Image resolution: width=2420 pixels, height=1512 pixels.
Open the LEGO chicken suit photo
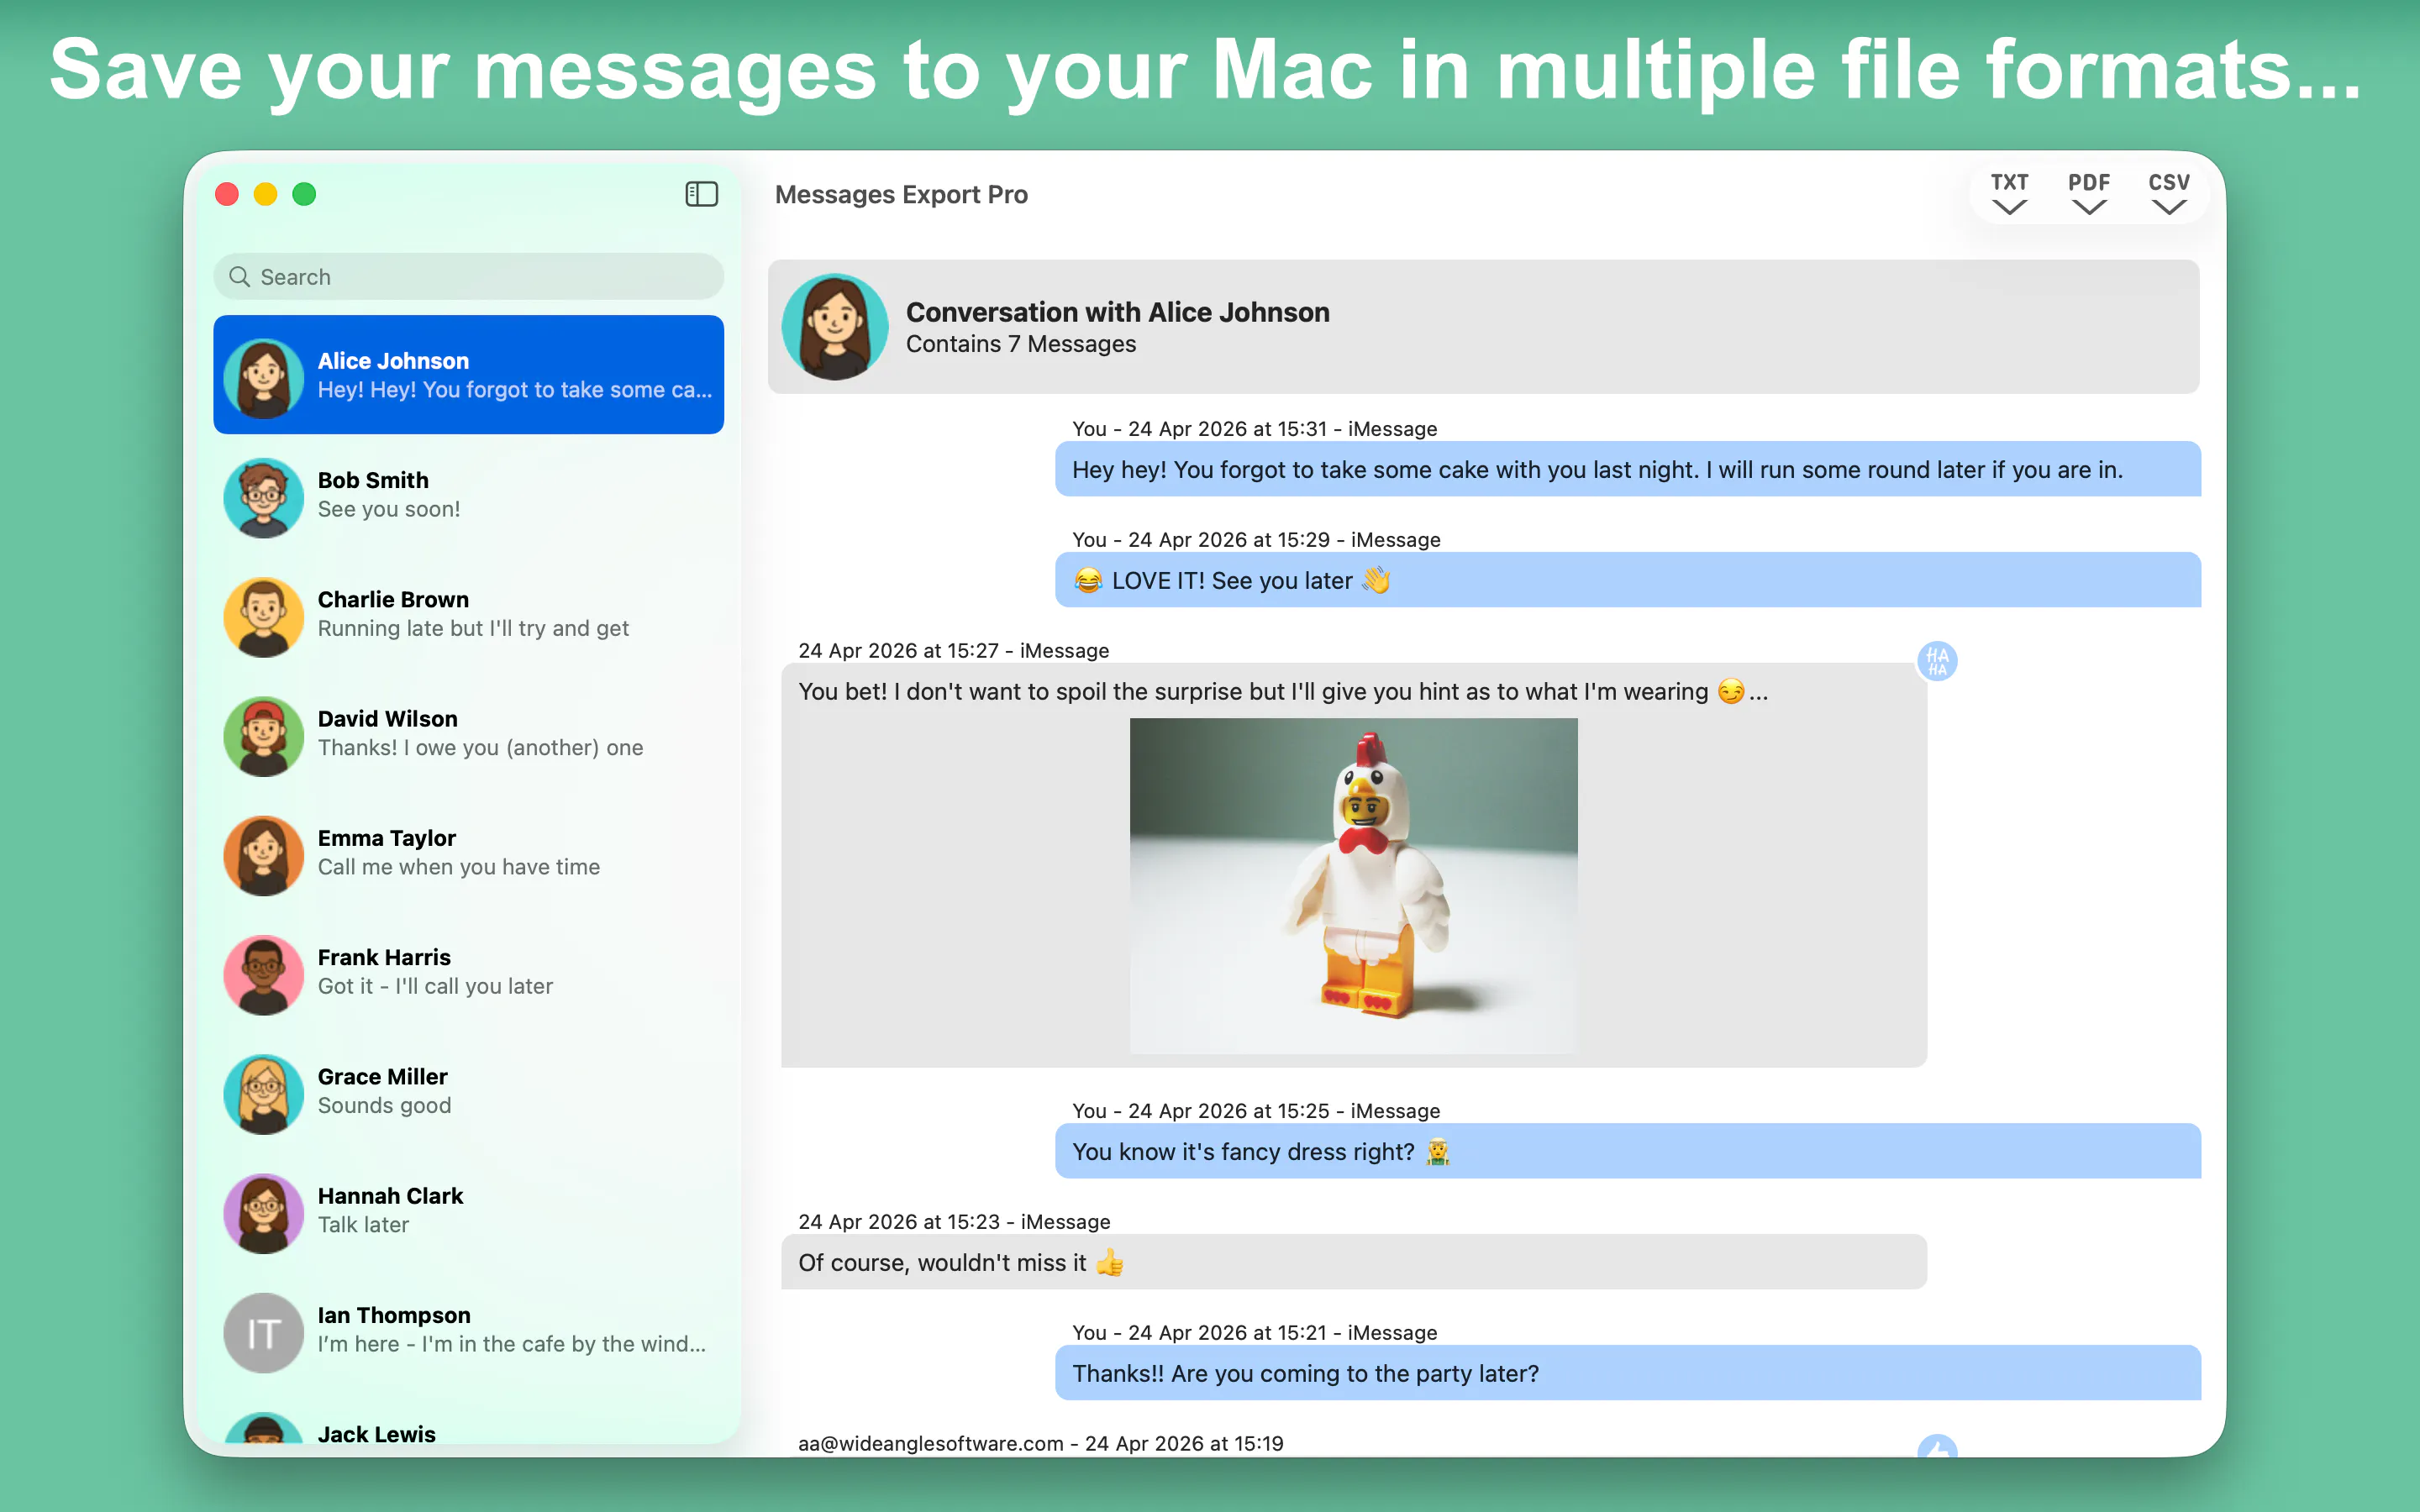(1354, 885)
